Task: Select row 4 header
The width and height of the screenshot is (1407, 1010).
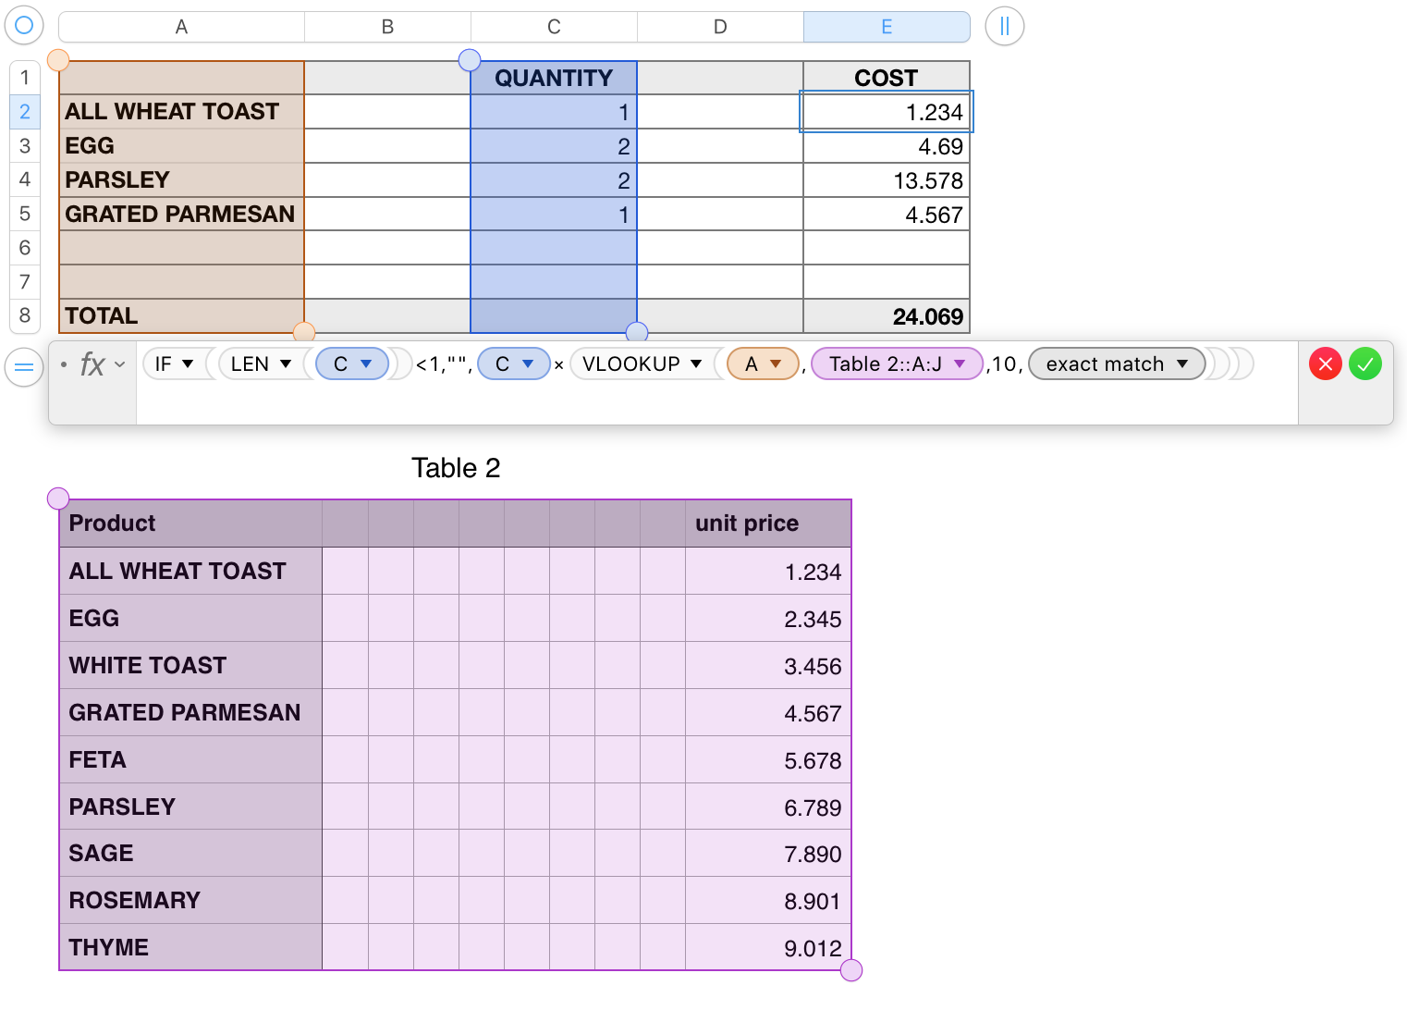Action: click(25, 179)
